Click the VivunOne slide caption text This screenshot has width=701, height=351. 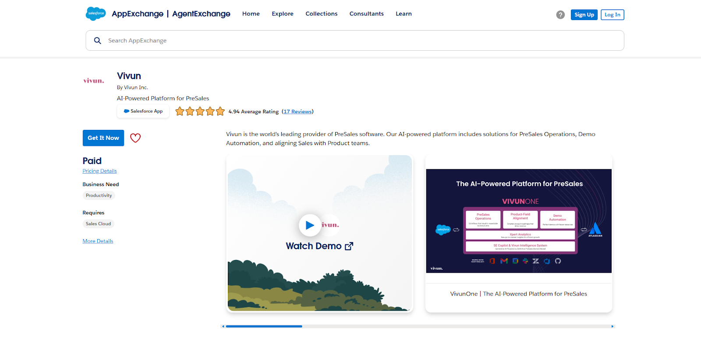pos(519,294)
